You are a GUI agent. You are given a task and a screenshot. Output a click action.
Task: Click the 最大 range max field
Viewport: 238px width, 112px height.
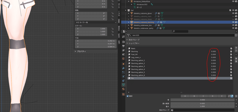click(203, 106)
